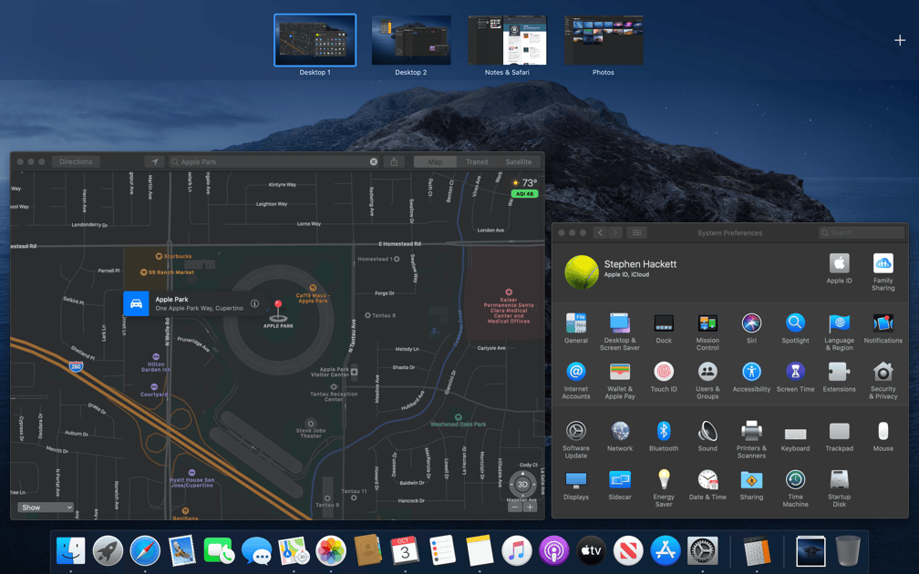Image resolution: width=919 pixels, height=574 pixels.
Task: Click Stephen Hackett's tennis ball avatar
Action: coord(582,272)
